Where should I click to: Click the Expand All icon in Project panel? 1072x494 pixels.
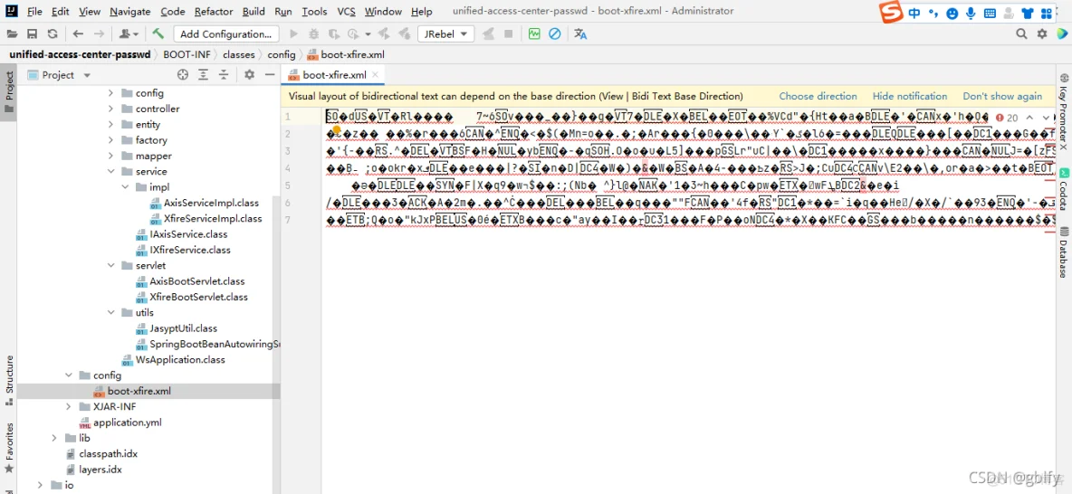[203, 75]
